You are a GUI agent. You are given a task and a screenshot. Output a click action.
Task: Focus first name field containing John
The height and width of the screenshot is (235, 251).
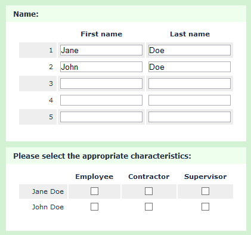[x=101, y=67]
